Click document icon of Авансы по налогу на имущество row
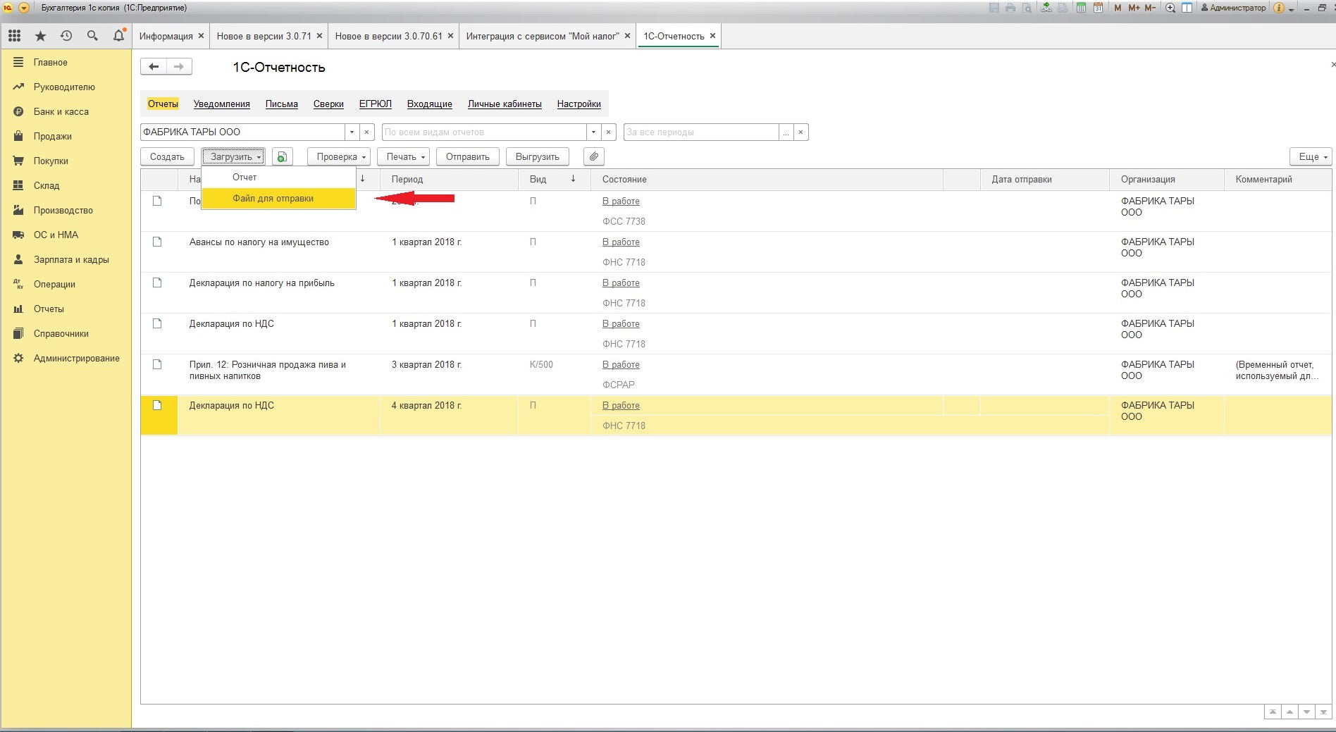The height and width of the screenshot is (732, 1336). click(x=157, y=242)
